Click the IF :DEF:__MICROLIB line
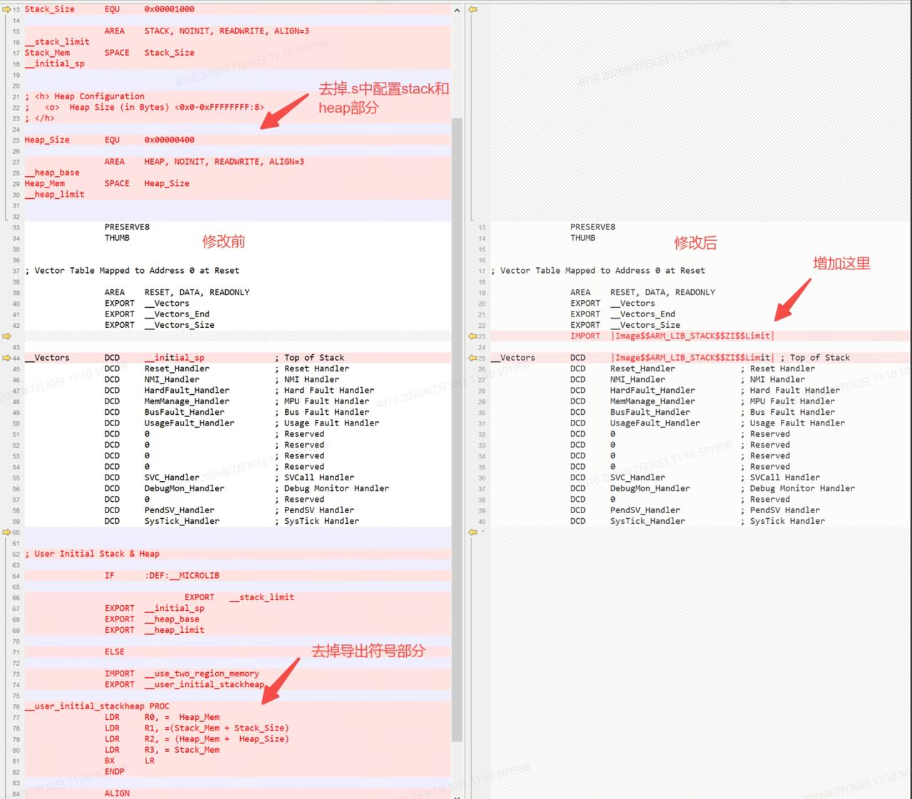912x799 pixels. (x=237, y=576)
